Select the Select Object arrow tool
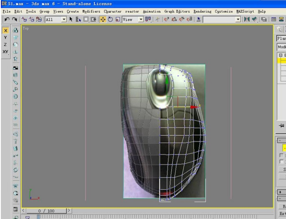This screenshot has width=286, height=219. [x=71, y=19]
